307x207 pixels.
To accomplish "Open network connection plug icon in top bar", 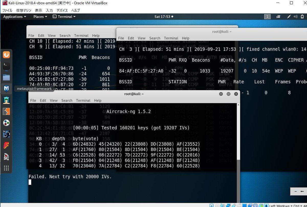I will pyautogui.click(x=289, y=17).
